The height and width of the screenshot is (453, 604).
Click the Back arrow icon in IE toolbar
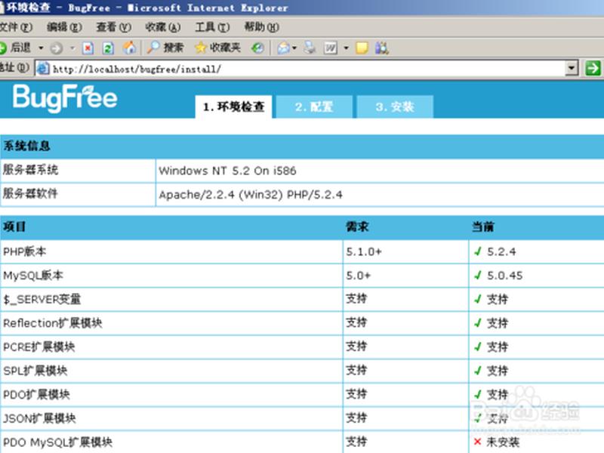coord(3,48)
